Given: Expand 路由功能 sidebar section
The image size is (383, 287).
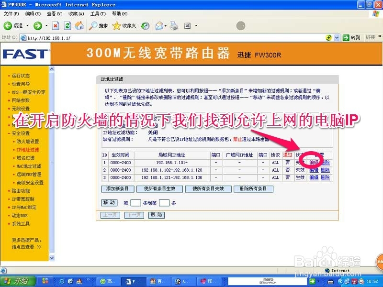Looking at the screenshot, I should [x=21, y=191].
